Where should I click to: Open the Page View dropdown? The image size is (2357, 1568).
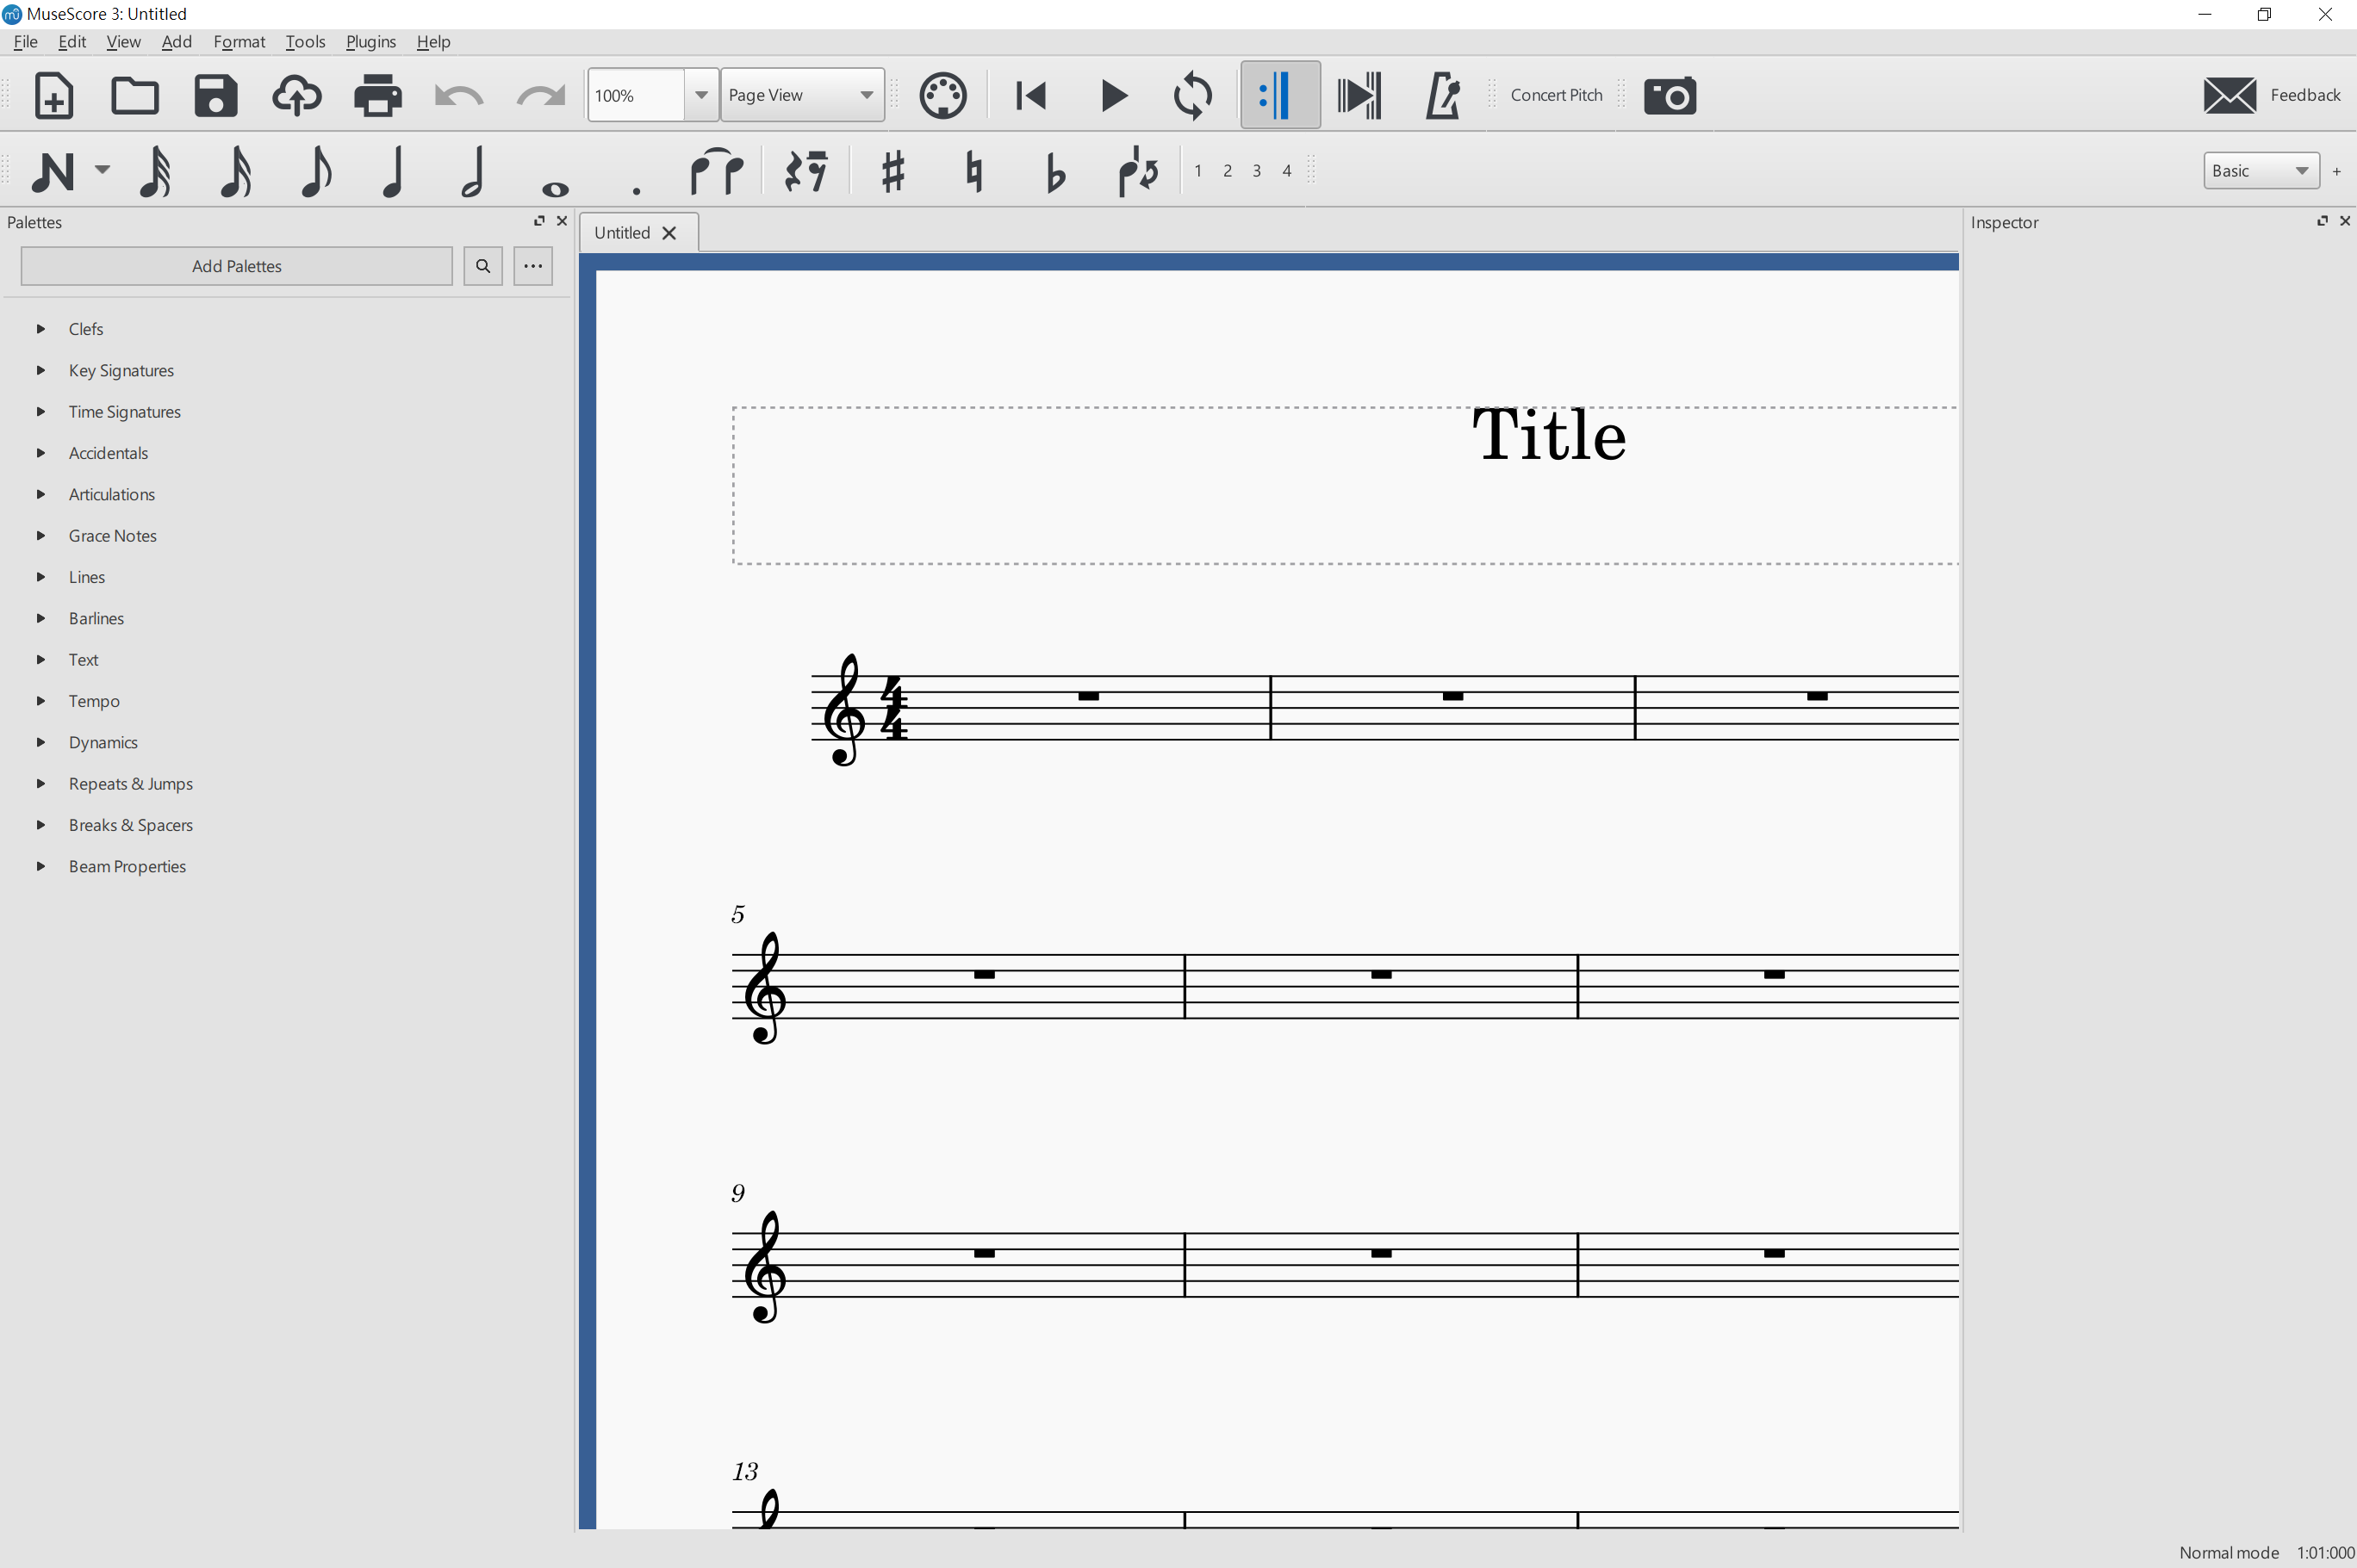click(x=801, y=95)
